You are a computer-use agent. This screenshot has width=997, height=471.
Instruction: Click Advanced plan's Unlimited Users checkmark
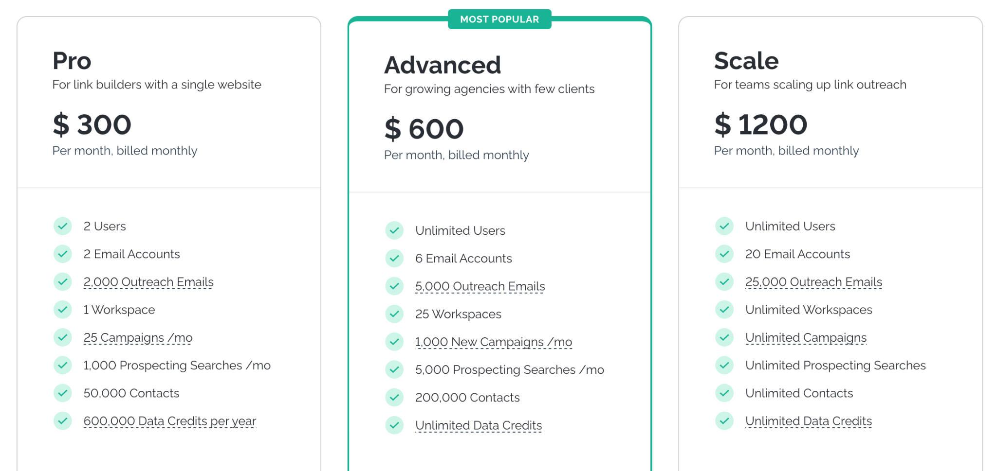[394, 230]
